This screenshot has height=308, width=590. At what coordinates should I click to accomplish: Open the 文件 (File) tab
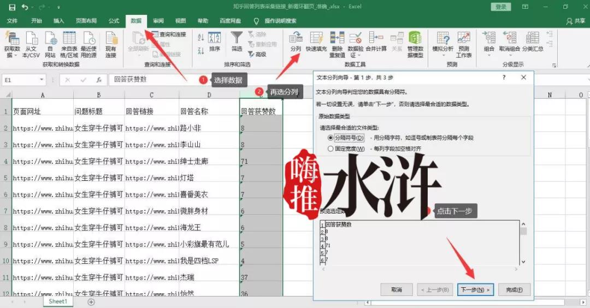pos(12,21)
